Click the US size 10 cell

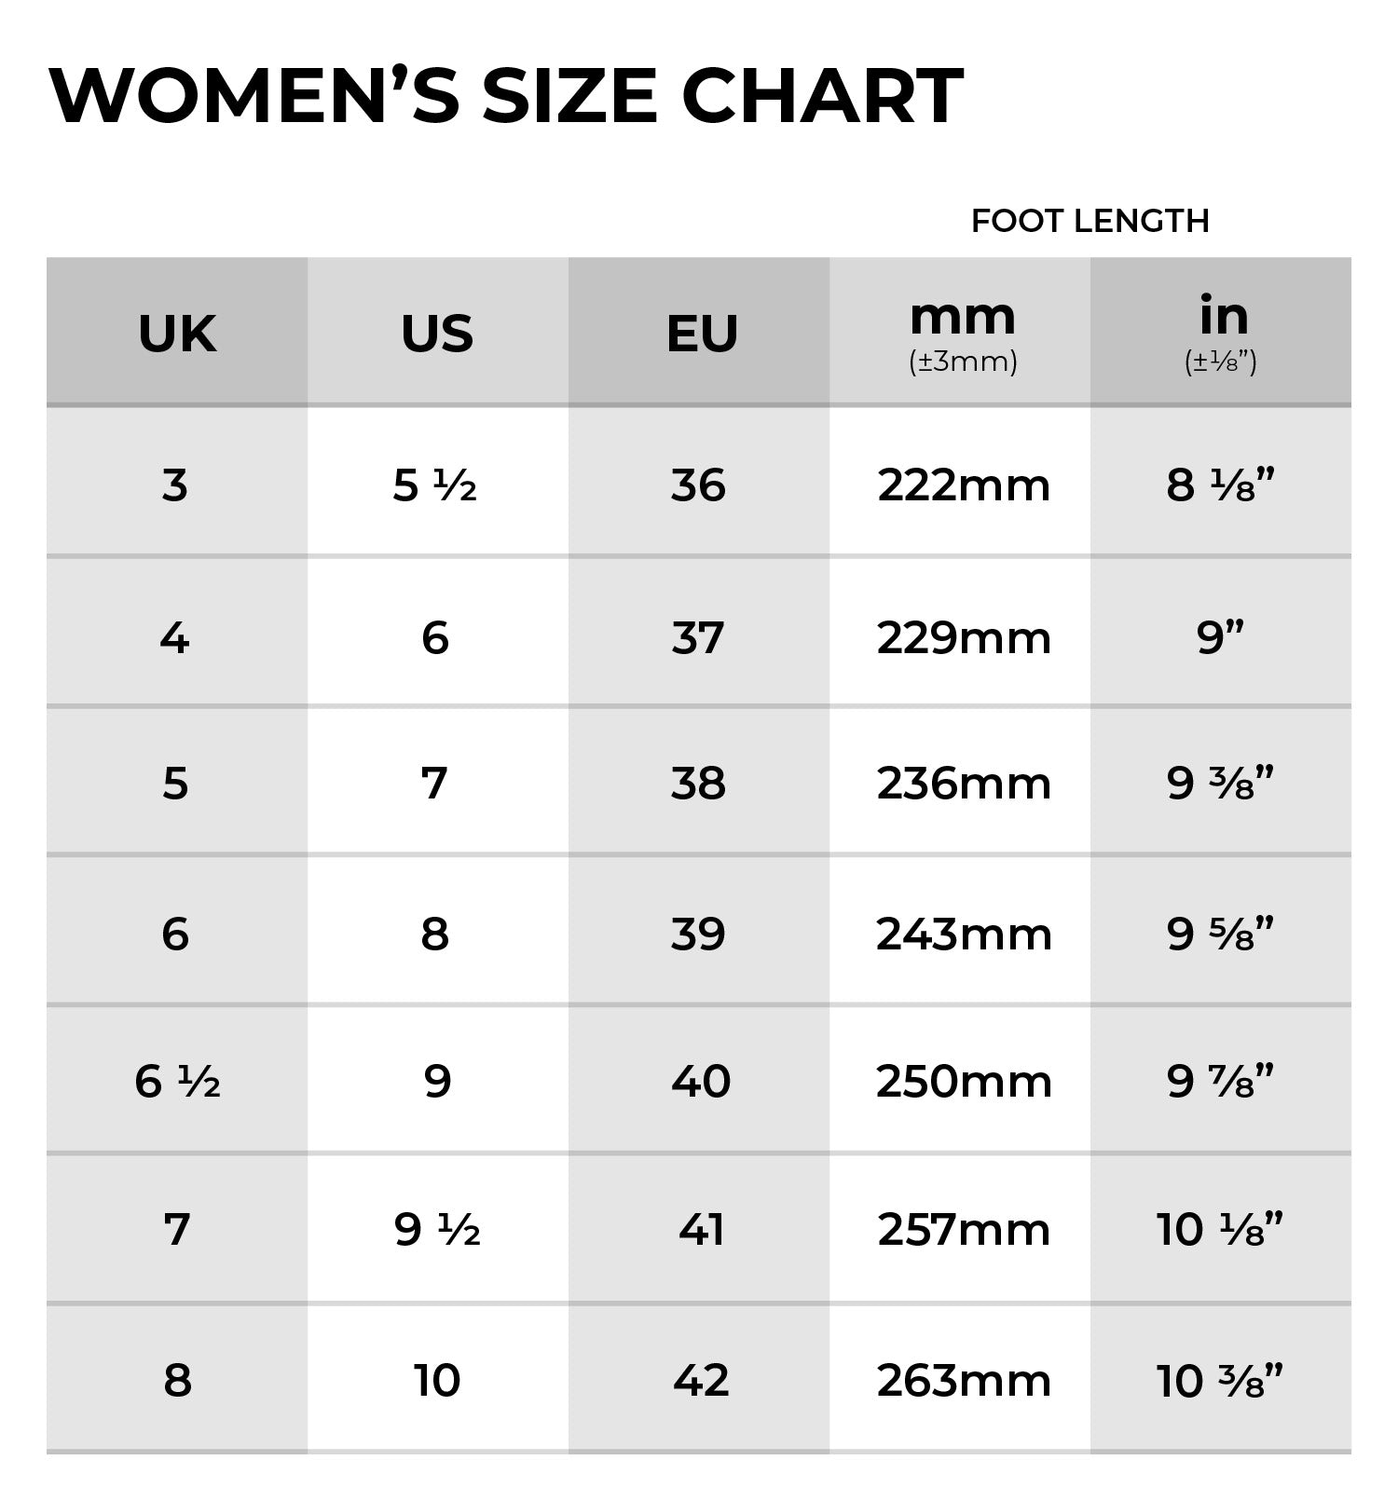pyautogui.click(x=437, y=1380)
